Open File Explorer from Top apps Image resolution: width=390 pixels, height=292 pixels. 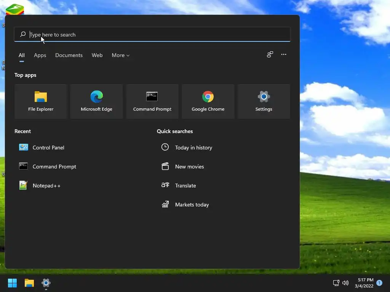click(x=41, y=102)
